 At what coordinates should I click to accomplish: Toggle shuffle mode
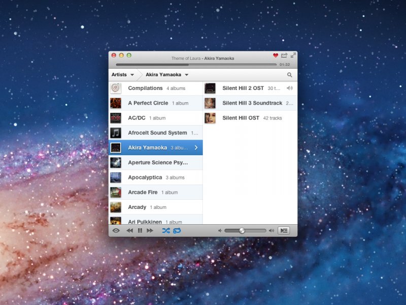click(166, 231)
